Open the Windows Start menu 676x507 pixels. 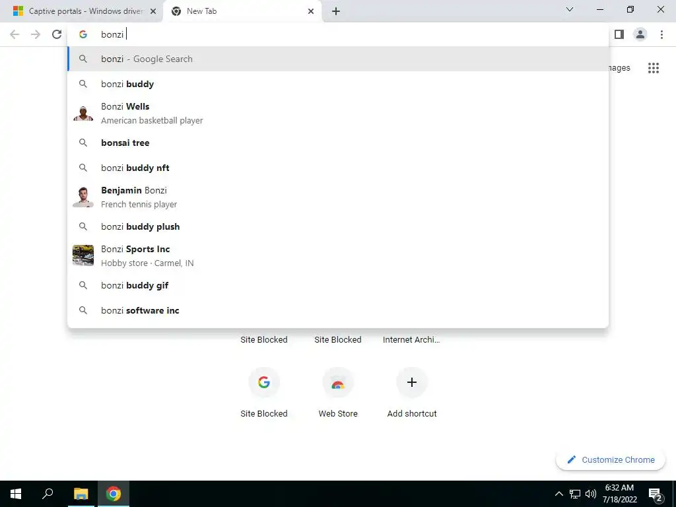[x=16, y=494]
